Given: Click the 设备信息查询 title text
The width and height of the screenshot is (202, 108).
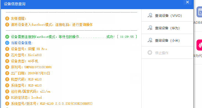Looking at the screenshot, I should pos(15,4).
